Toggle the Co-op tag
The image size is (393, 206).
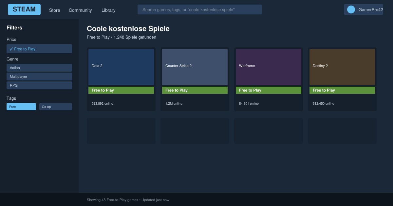coord(56,107)
